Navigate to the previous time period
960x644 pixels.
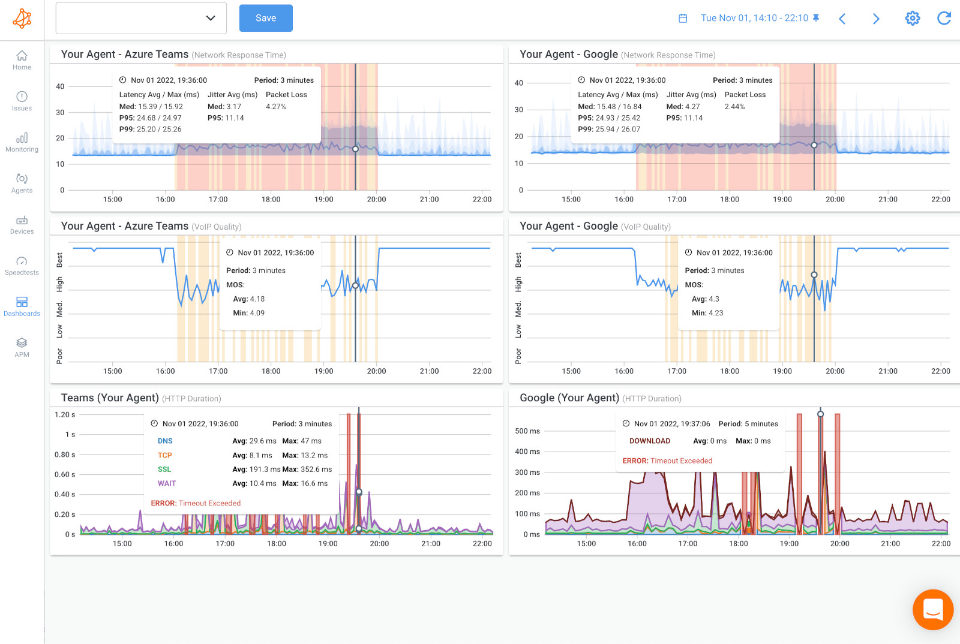(842, 18)
